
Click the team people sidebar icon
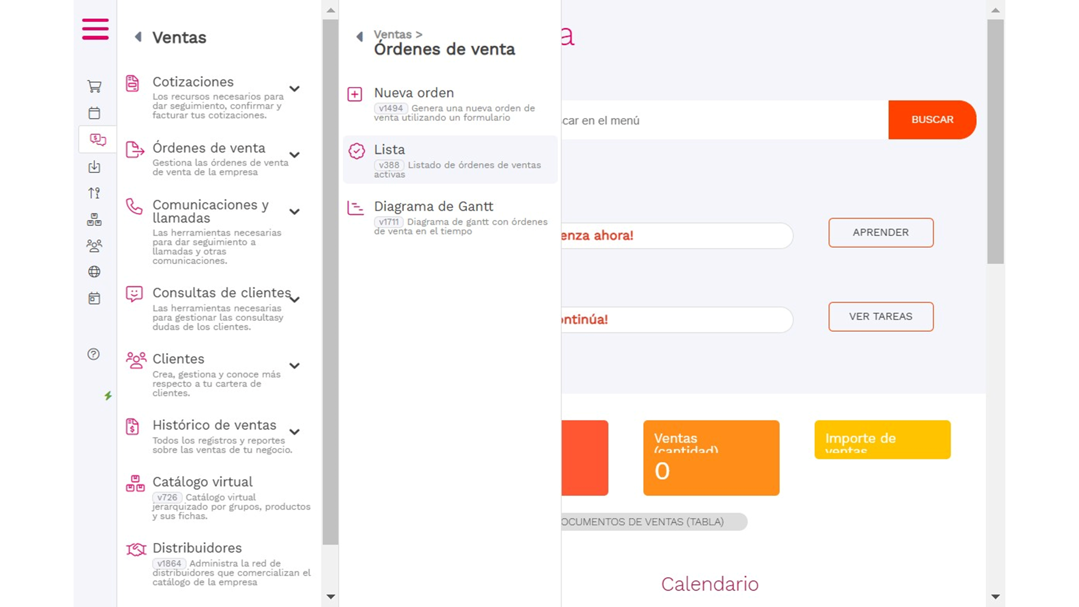pyautogui.click(x=94, y=245)
